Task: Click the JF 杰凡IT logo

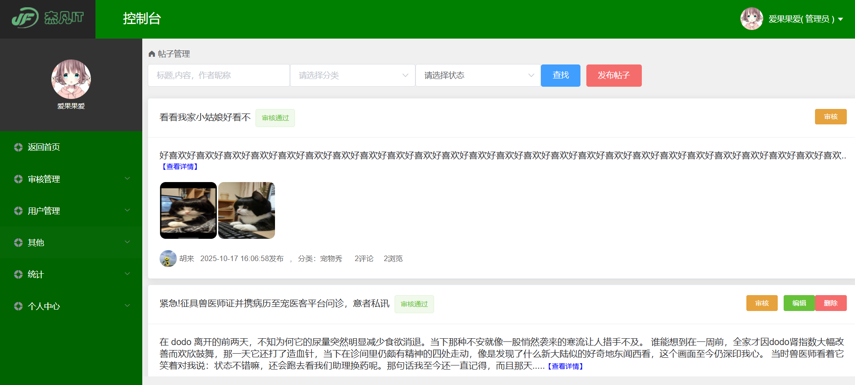Action: coord(48,18)
